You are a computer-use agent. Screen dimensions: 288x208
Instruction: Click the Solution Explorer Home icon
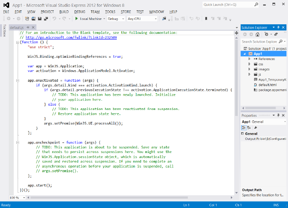(258, 34)
